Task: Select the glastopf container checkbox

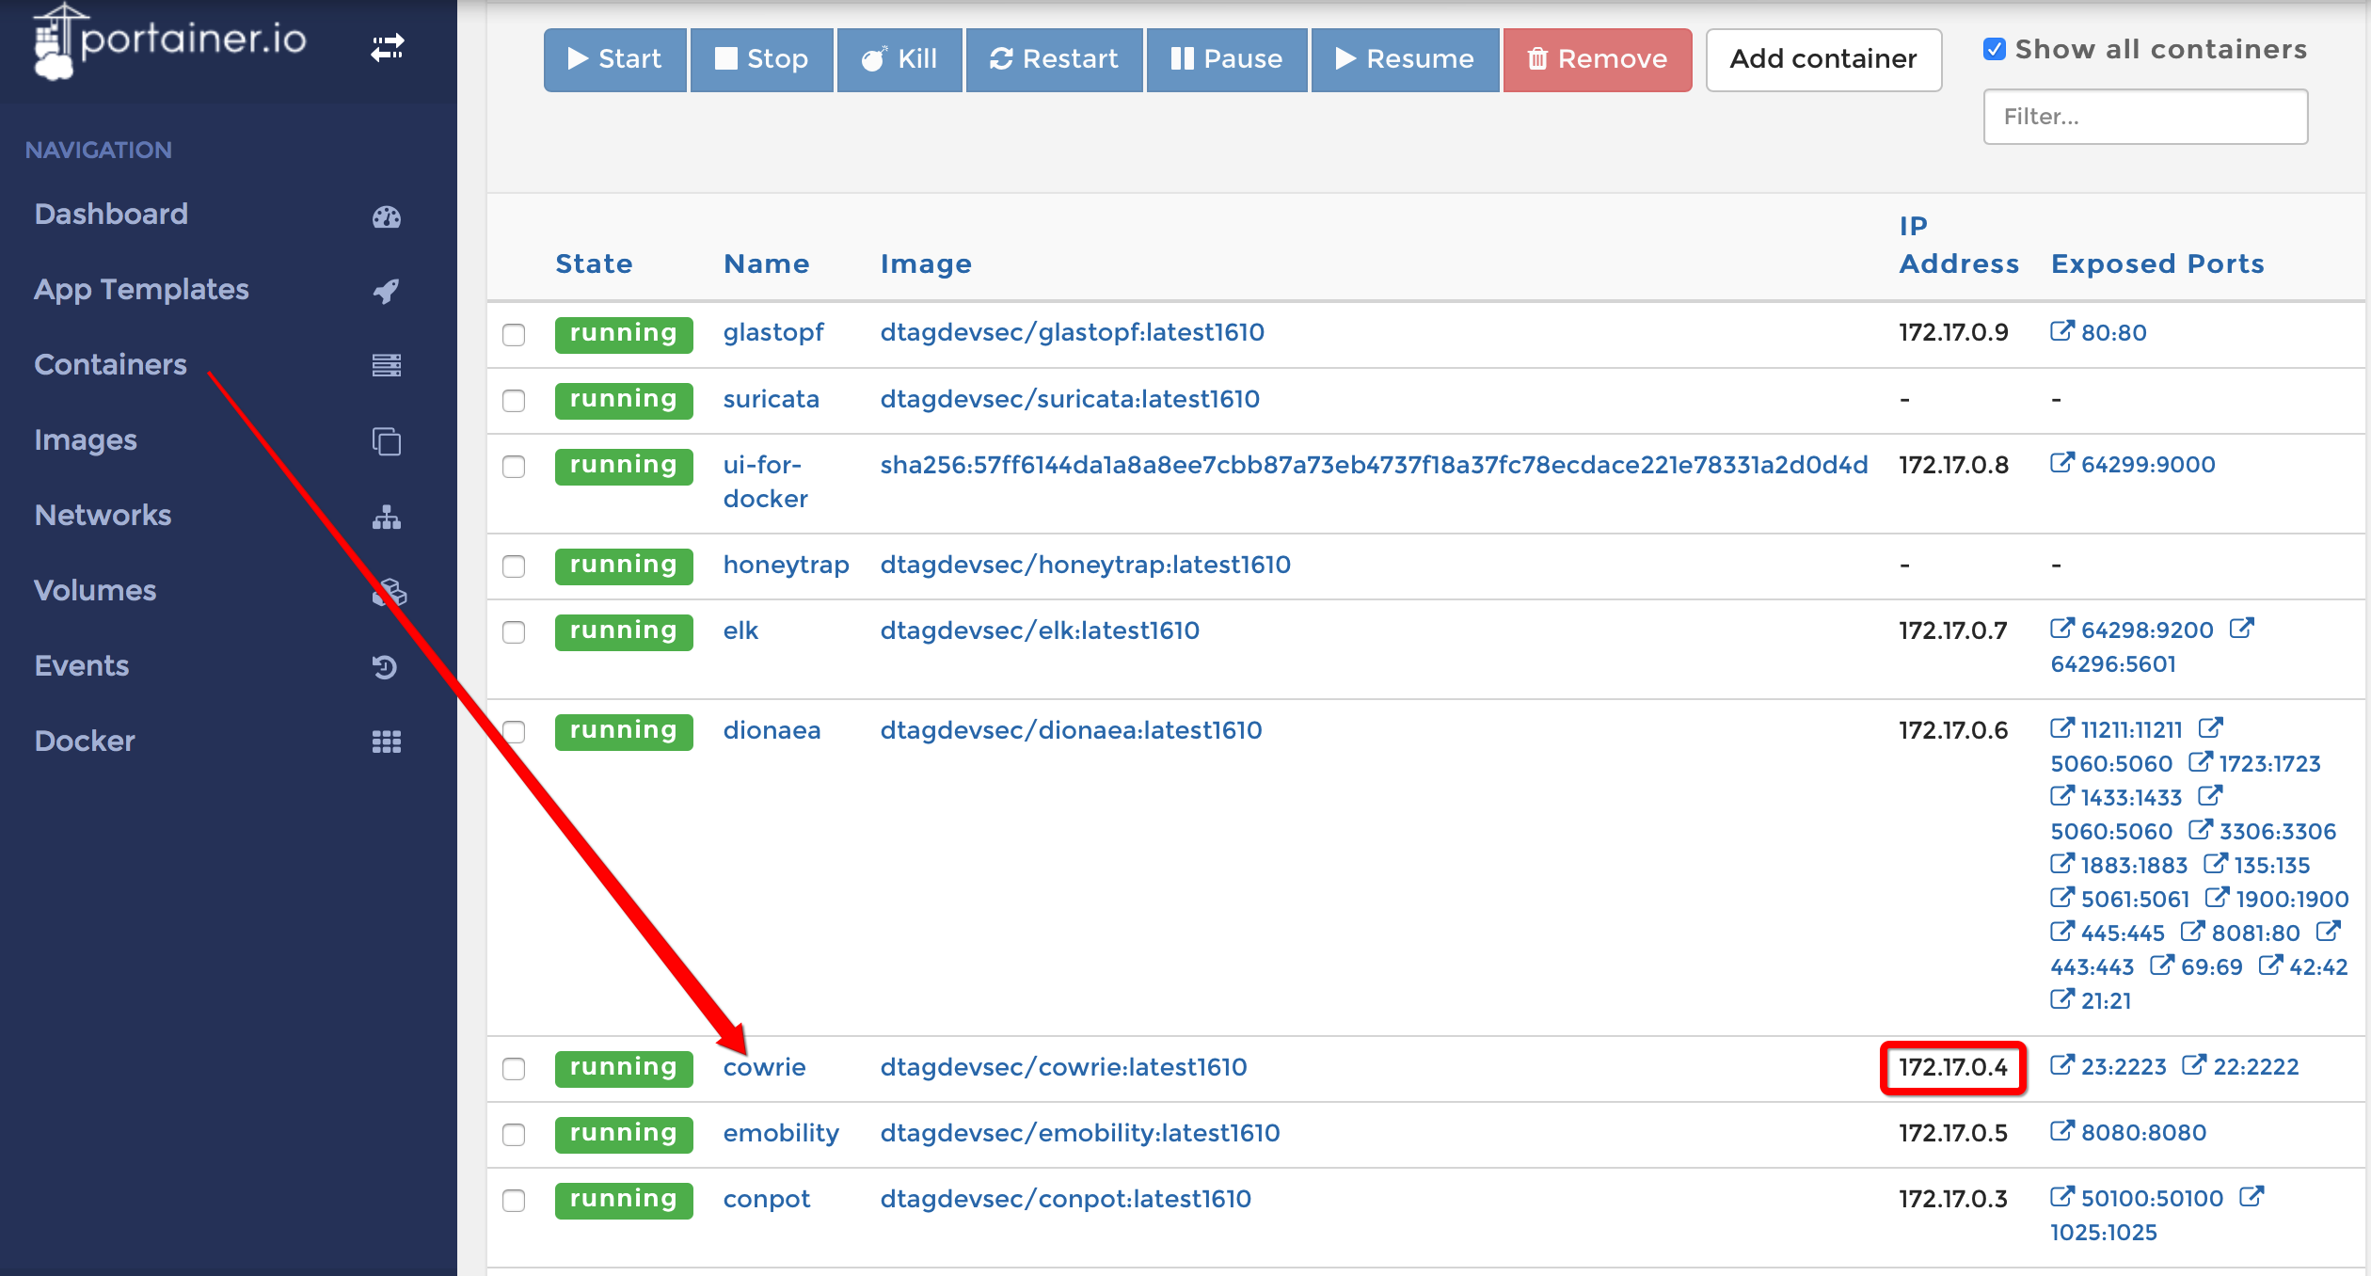Action: point(514,335)
